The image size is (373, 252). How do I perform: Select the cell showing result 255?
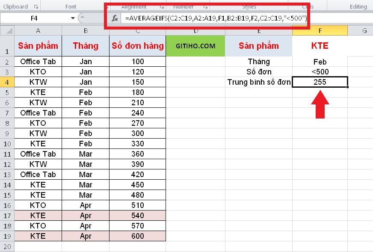[320, 81]
